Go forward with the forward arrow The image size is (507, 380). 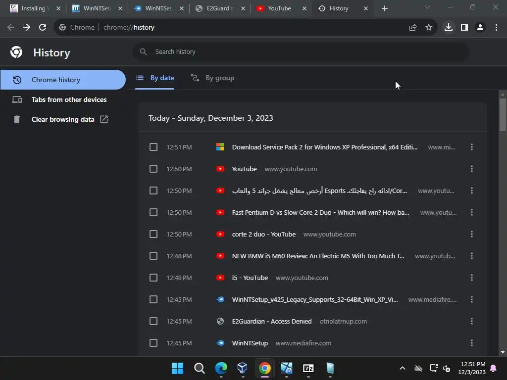27,28
